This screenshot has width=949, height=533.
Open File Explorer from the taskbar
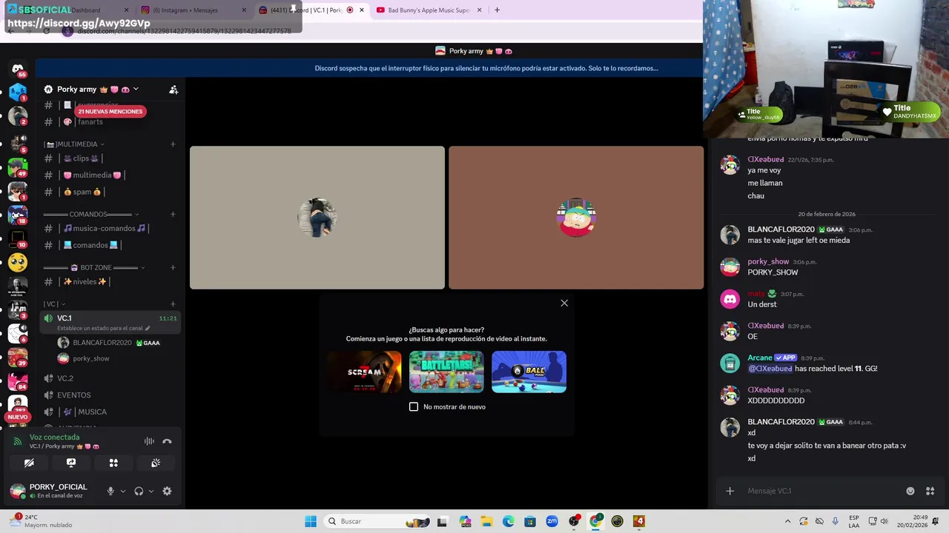[x=487, y=521]
